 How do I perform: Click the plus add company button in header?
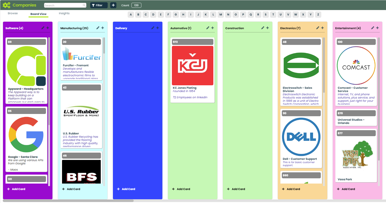[x=113, y=5]
